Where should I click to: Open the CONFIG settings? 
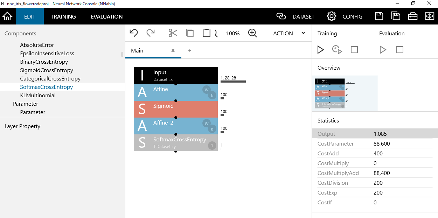[345, 16]
